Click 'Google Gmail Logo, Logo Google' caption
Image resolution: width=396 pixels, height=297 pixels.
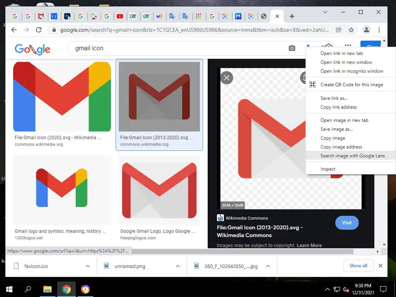point(158,231)
